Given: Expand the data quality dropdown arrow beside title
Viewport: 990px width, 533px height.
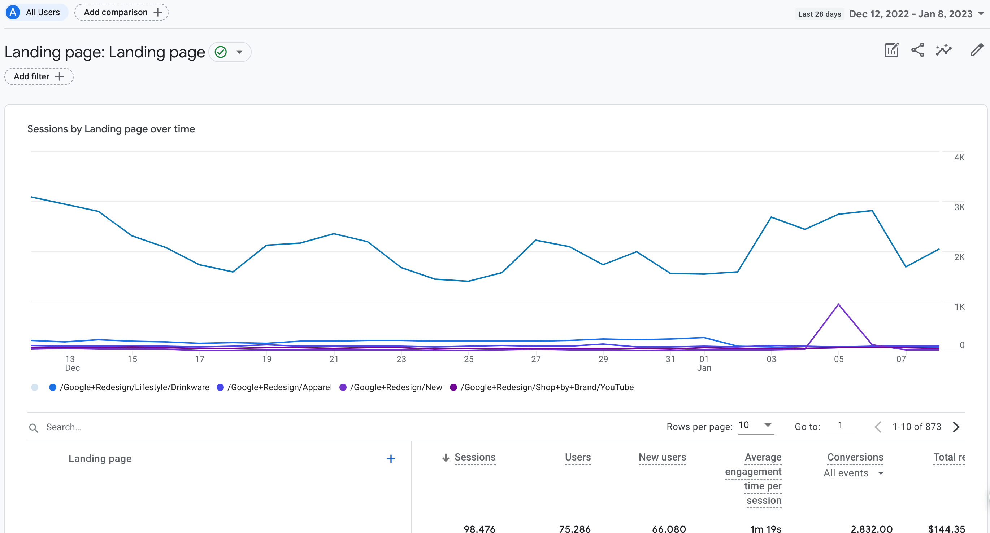Looking at the screenshot, I should pyautogui.click(x=239, y=52).
